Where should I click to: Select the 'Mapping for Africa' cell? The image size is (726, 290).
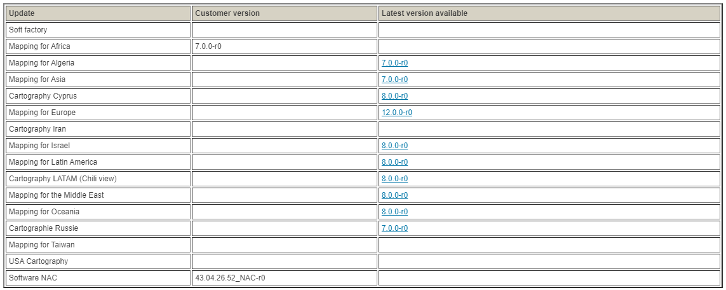coord(98,46)
